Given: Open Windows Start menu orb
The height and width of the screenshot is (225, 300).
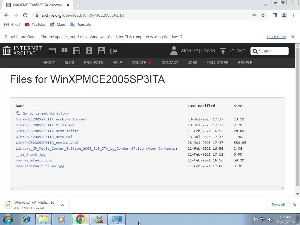Looking at the screenshot, I should [x=8, y=219].
